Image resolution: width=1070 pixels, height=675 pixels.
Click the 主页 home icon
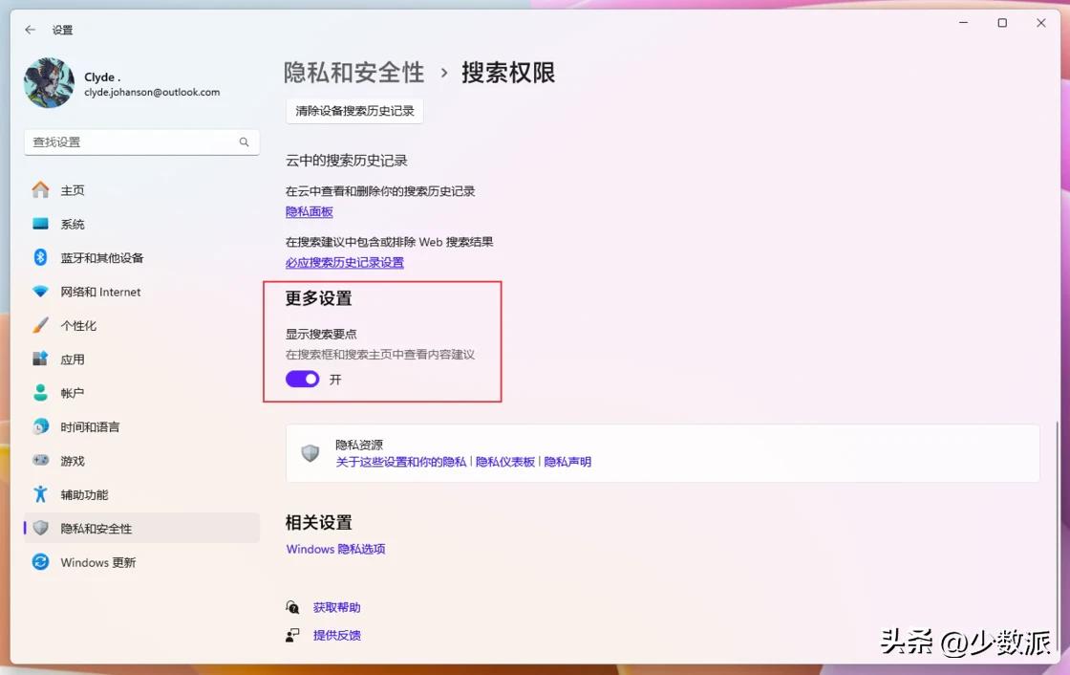click(x=40, y=190)
